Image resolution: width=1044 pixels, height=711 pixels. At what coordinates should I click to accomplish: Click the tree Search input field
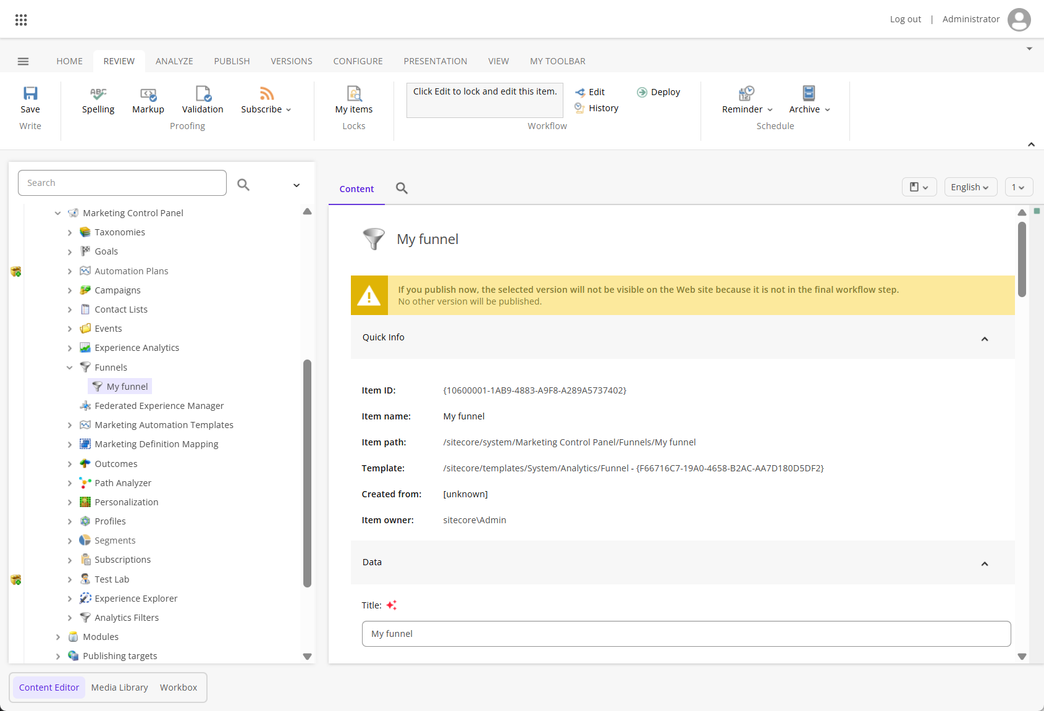tap(122, 183)
